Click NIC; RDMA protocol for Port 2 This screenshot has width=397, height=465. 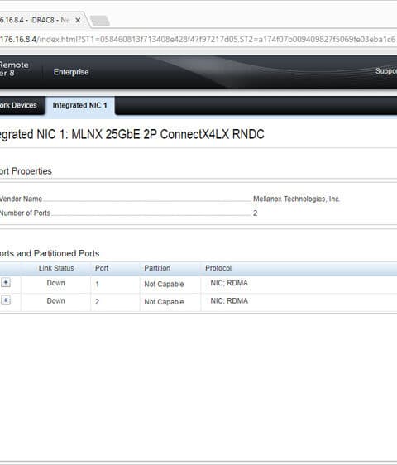tap(229, 300)
